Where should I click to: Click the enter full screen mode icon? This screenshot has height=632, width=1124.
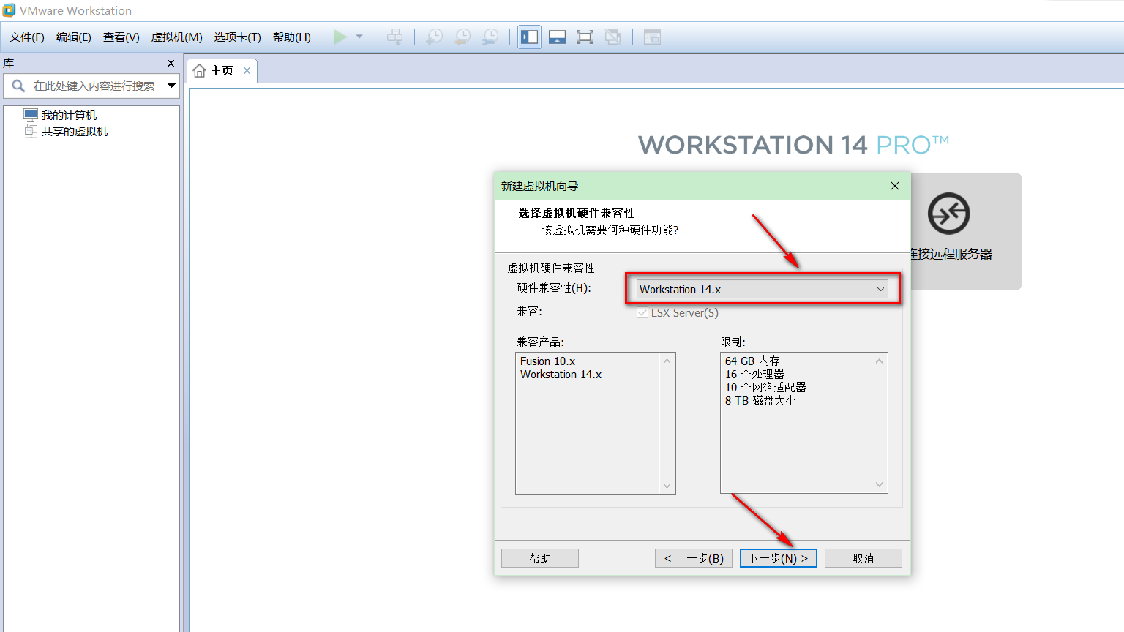pos(585,37)
